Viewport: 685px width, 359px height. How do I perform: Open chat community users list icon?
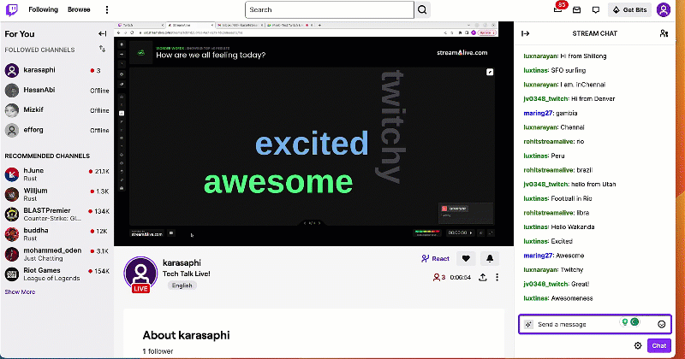pyautogui.click(x=664, y=33)
